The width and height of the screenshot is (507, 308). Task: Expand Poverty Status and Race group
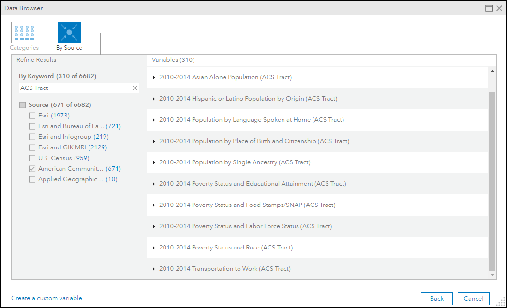pyautogui.click(x=154, y=248)
